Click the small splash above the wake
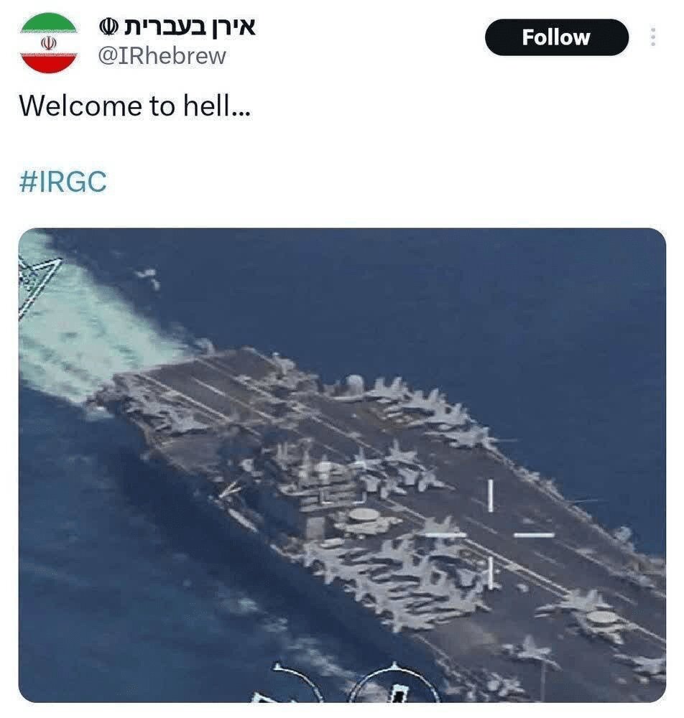The height and width of the screenshot is (718, 684). point(149,276)
